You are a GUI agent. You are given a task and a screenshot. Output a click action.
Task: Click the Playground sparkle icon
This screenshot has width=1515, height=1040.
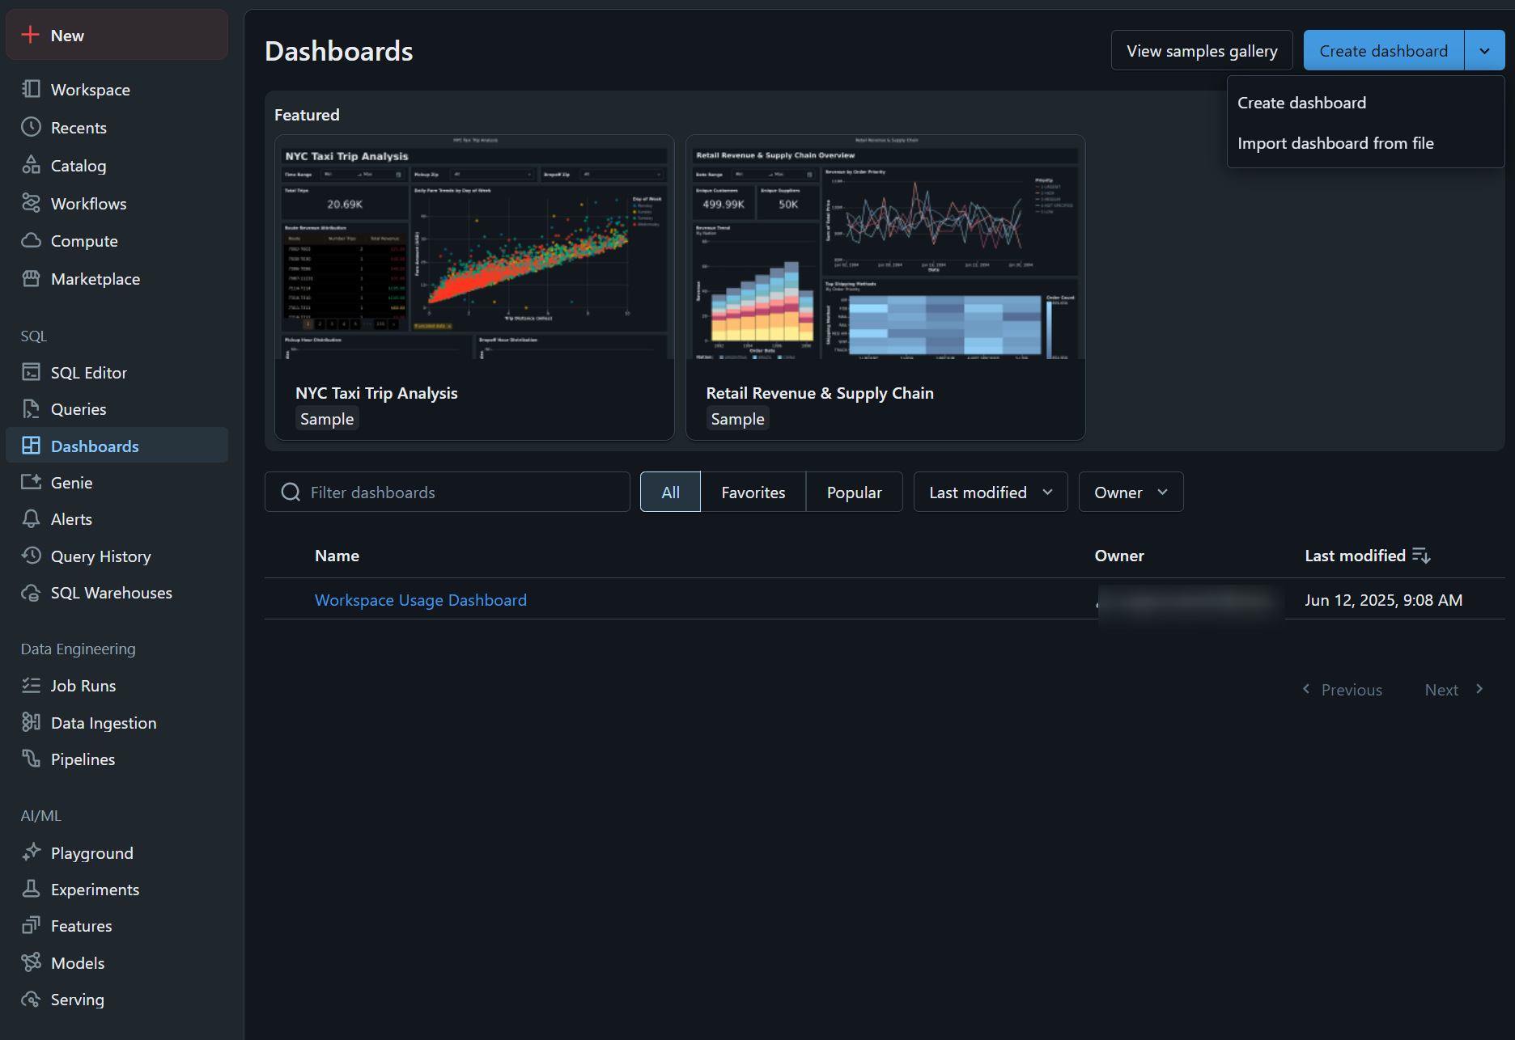[x=31, y=852]
